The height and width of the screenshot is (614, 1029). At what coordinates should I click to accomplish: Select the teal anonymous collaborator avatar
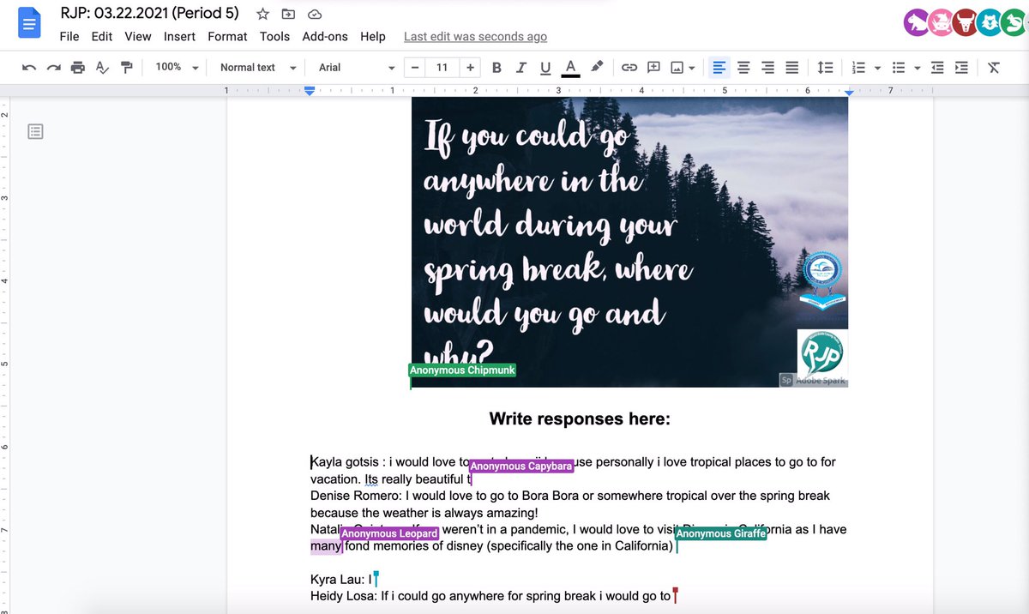pos(988,21)
